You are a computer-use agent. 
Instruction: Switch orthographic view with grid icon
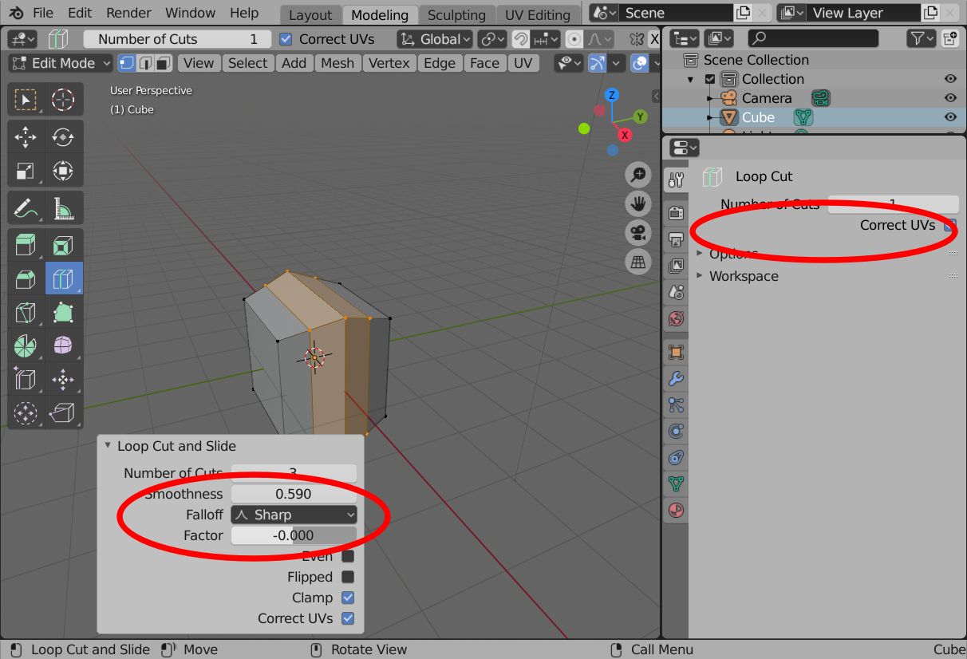(638, 261)
